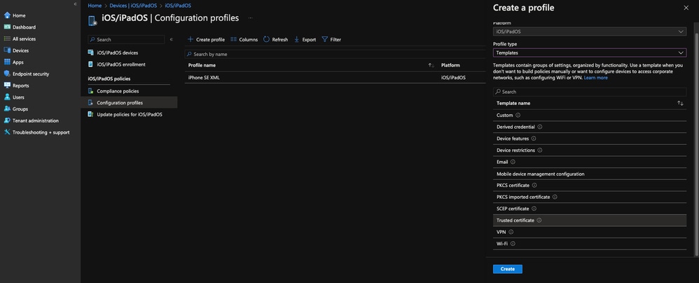Image resolution: width=699 pixels, height=283 pixels.
Task: Show info for Wi-Fi template
Action: click(x=513, y=244)
